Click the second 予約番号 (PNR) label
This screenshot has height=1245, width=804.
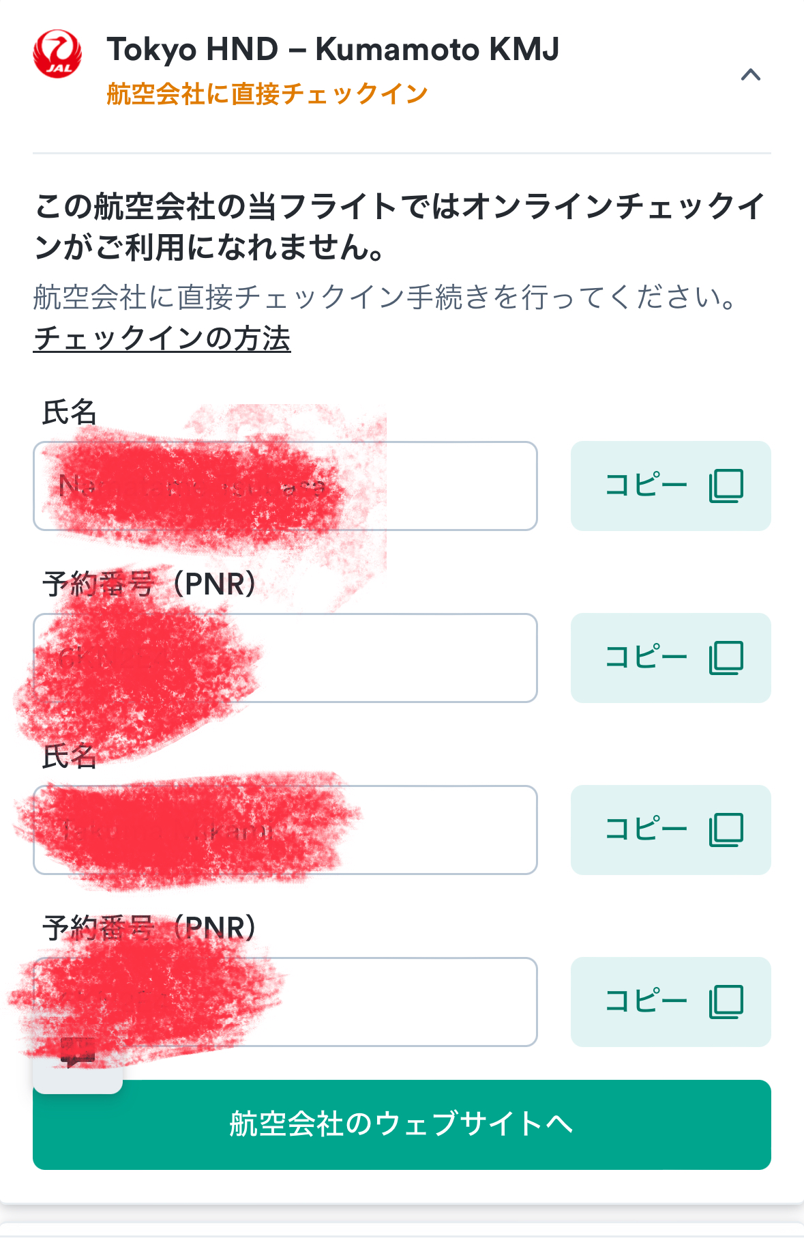click(150, 928)
